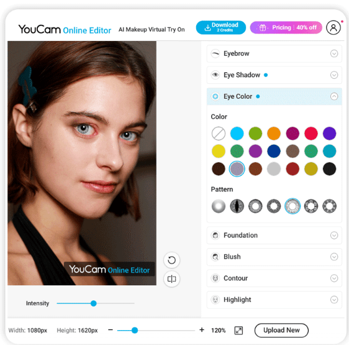This screenshot has height=345, width=349.
Task: Select the cat-eye slit lens pattern
Action: [x=237, y=206]
